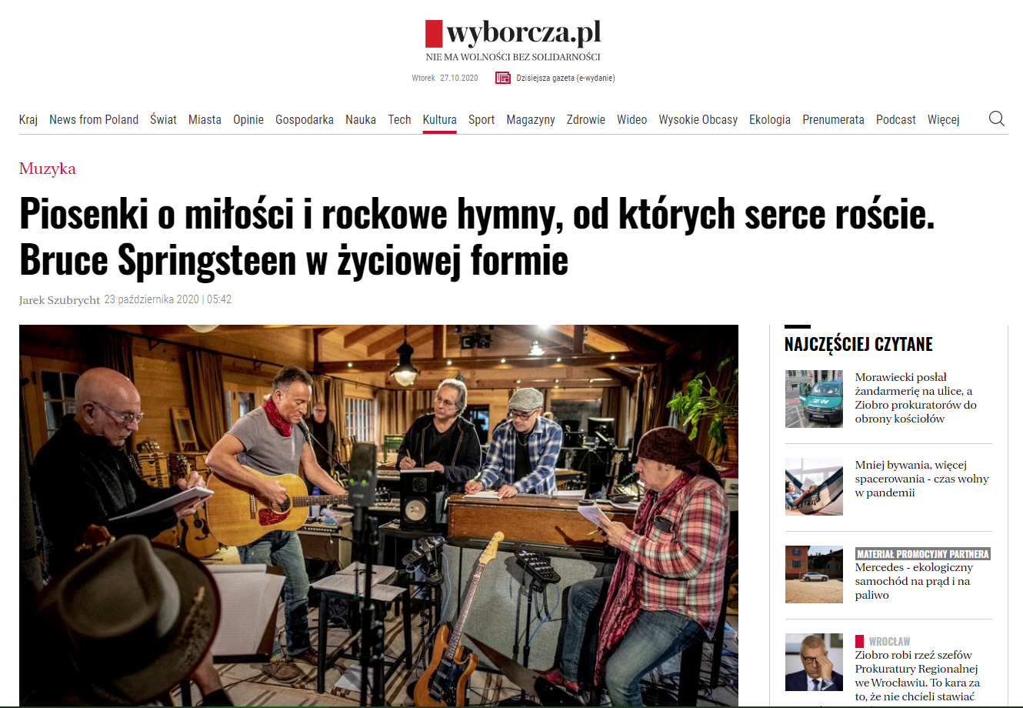Go to News from Poland section
The width and height of the screenshot is (1023, 708).
tap(94, 119)
